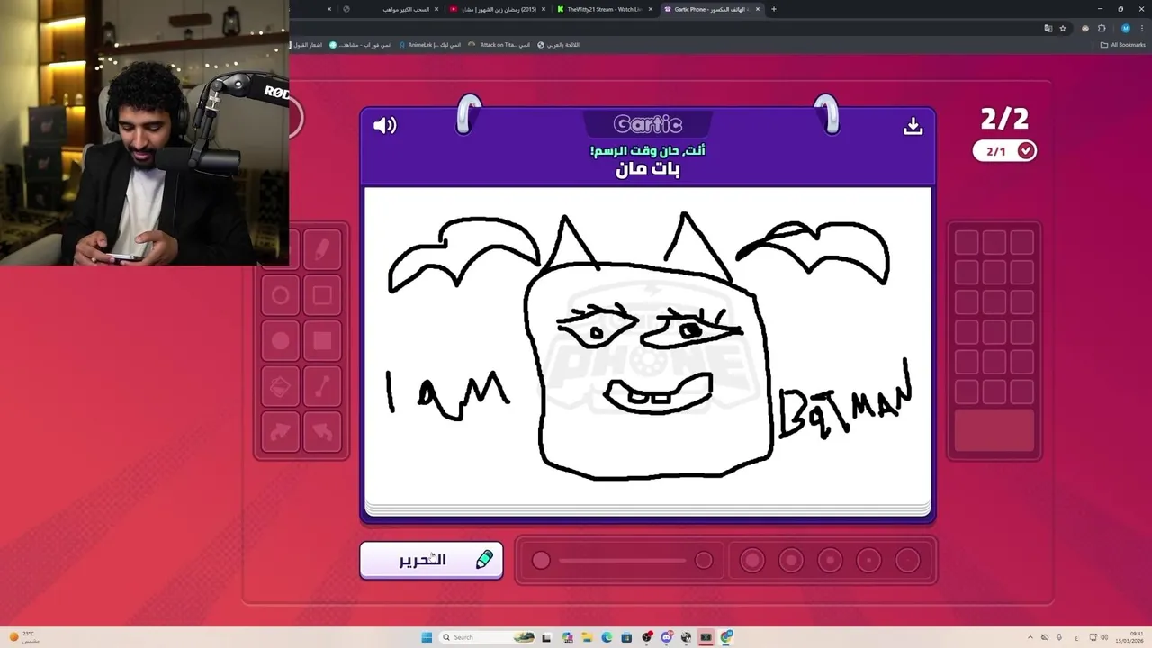The image size is (1152, 648).
Task: Open a new browser tab
Action: [x=774, y=9]
